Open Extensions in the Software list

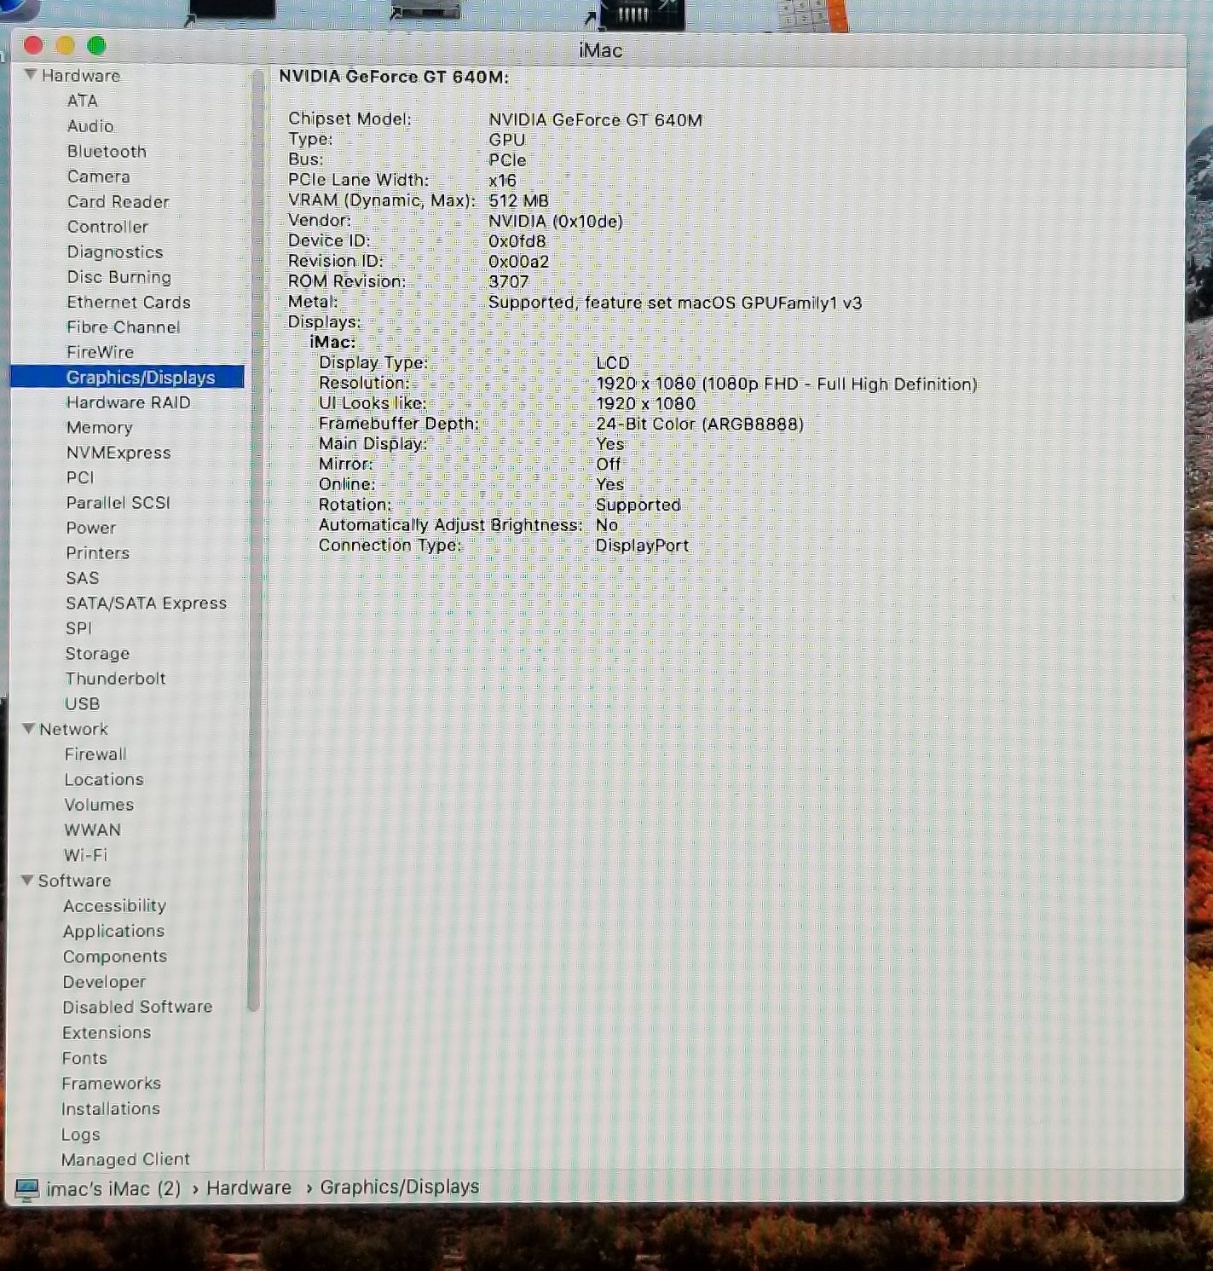pyautogui.click(x=107, y=1032)
